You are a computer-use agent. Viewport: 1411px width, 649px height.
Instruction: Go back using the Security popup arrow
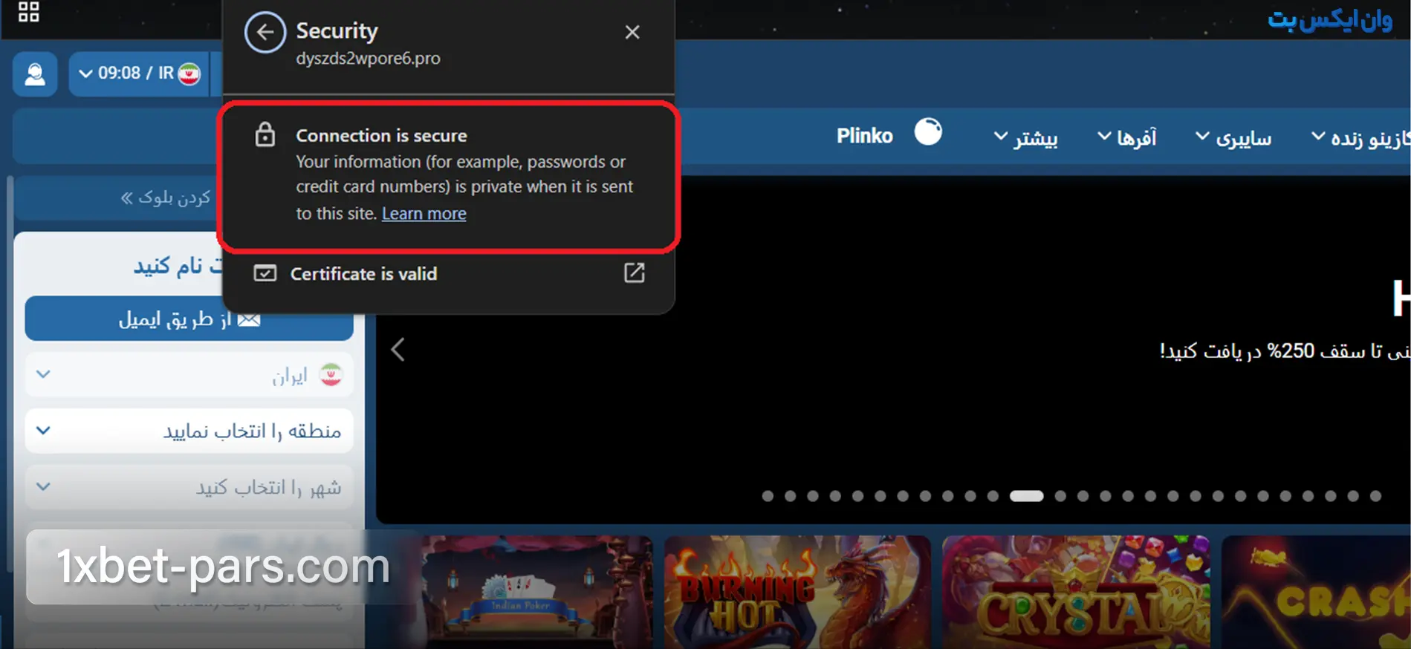click(x=265, y=33)
